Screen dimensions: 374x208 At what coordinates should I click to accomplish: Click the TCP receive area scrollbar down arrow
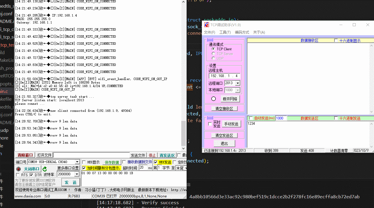pyautogui.click(x=371, y=112)
